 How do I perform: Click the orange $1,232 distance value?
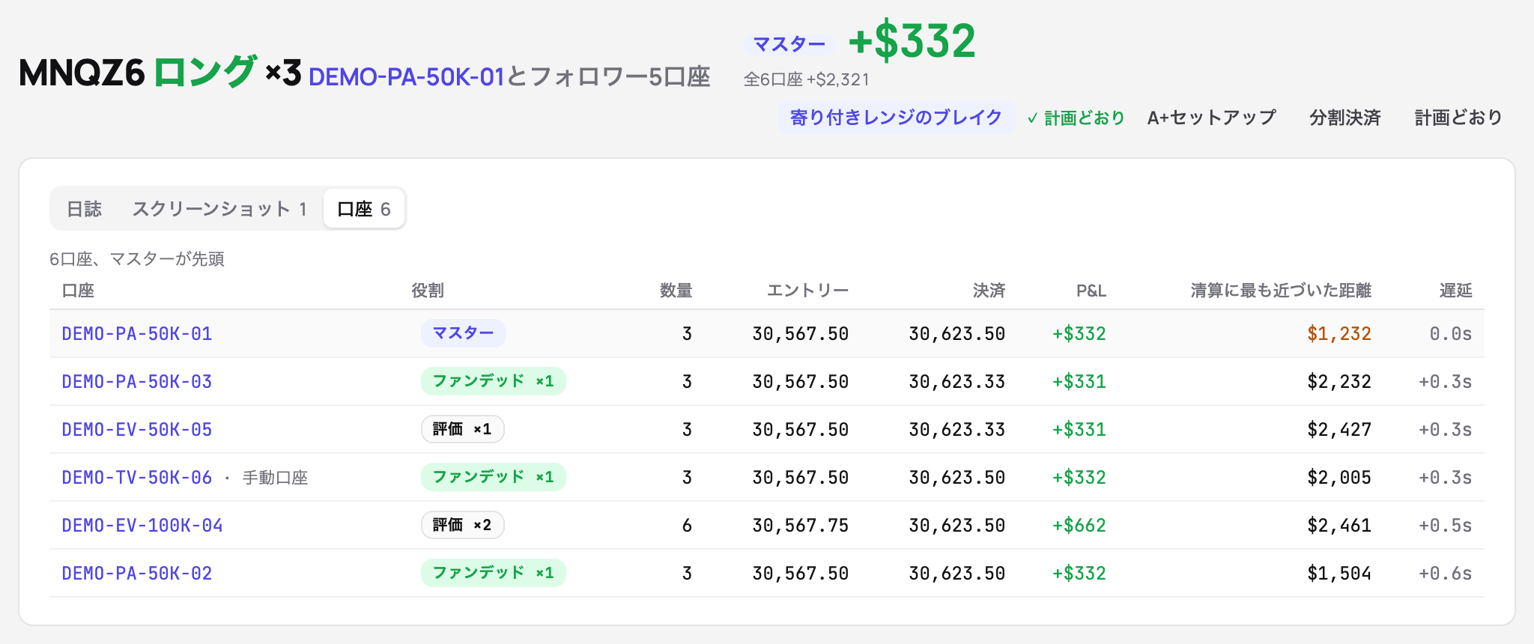(x=1339, y=334)
